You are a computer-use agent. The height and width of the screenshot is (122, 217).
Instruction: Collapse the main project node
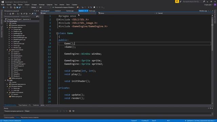point(5,80)
